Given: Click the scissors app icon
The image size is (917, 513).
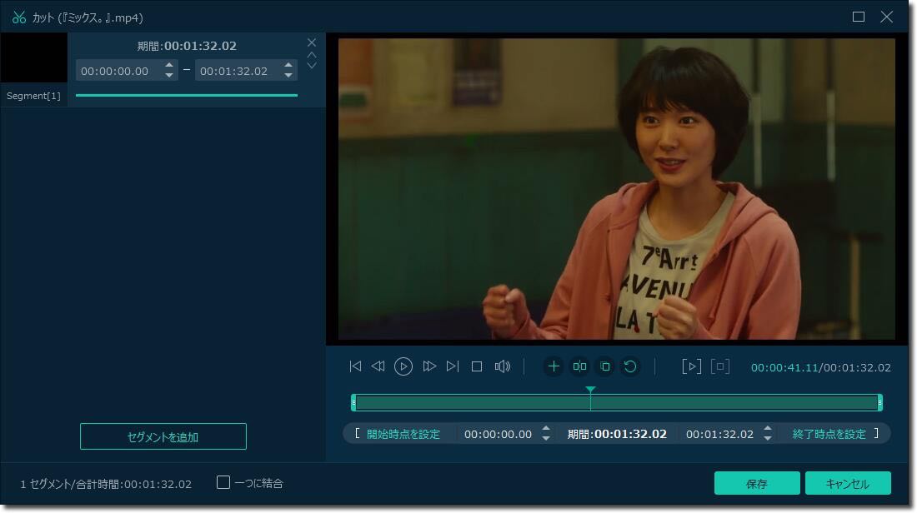Looking at the screenshot, I should [18, 17].
